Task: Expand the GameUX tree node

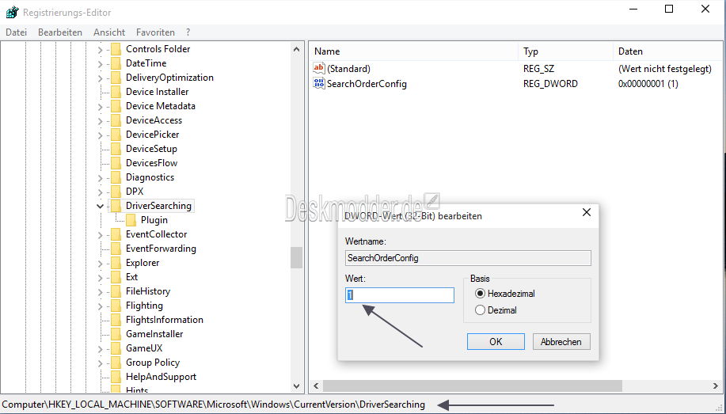Action: pyautogui.click(x=100, y=349)
